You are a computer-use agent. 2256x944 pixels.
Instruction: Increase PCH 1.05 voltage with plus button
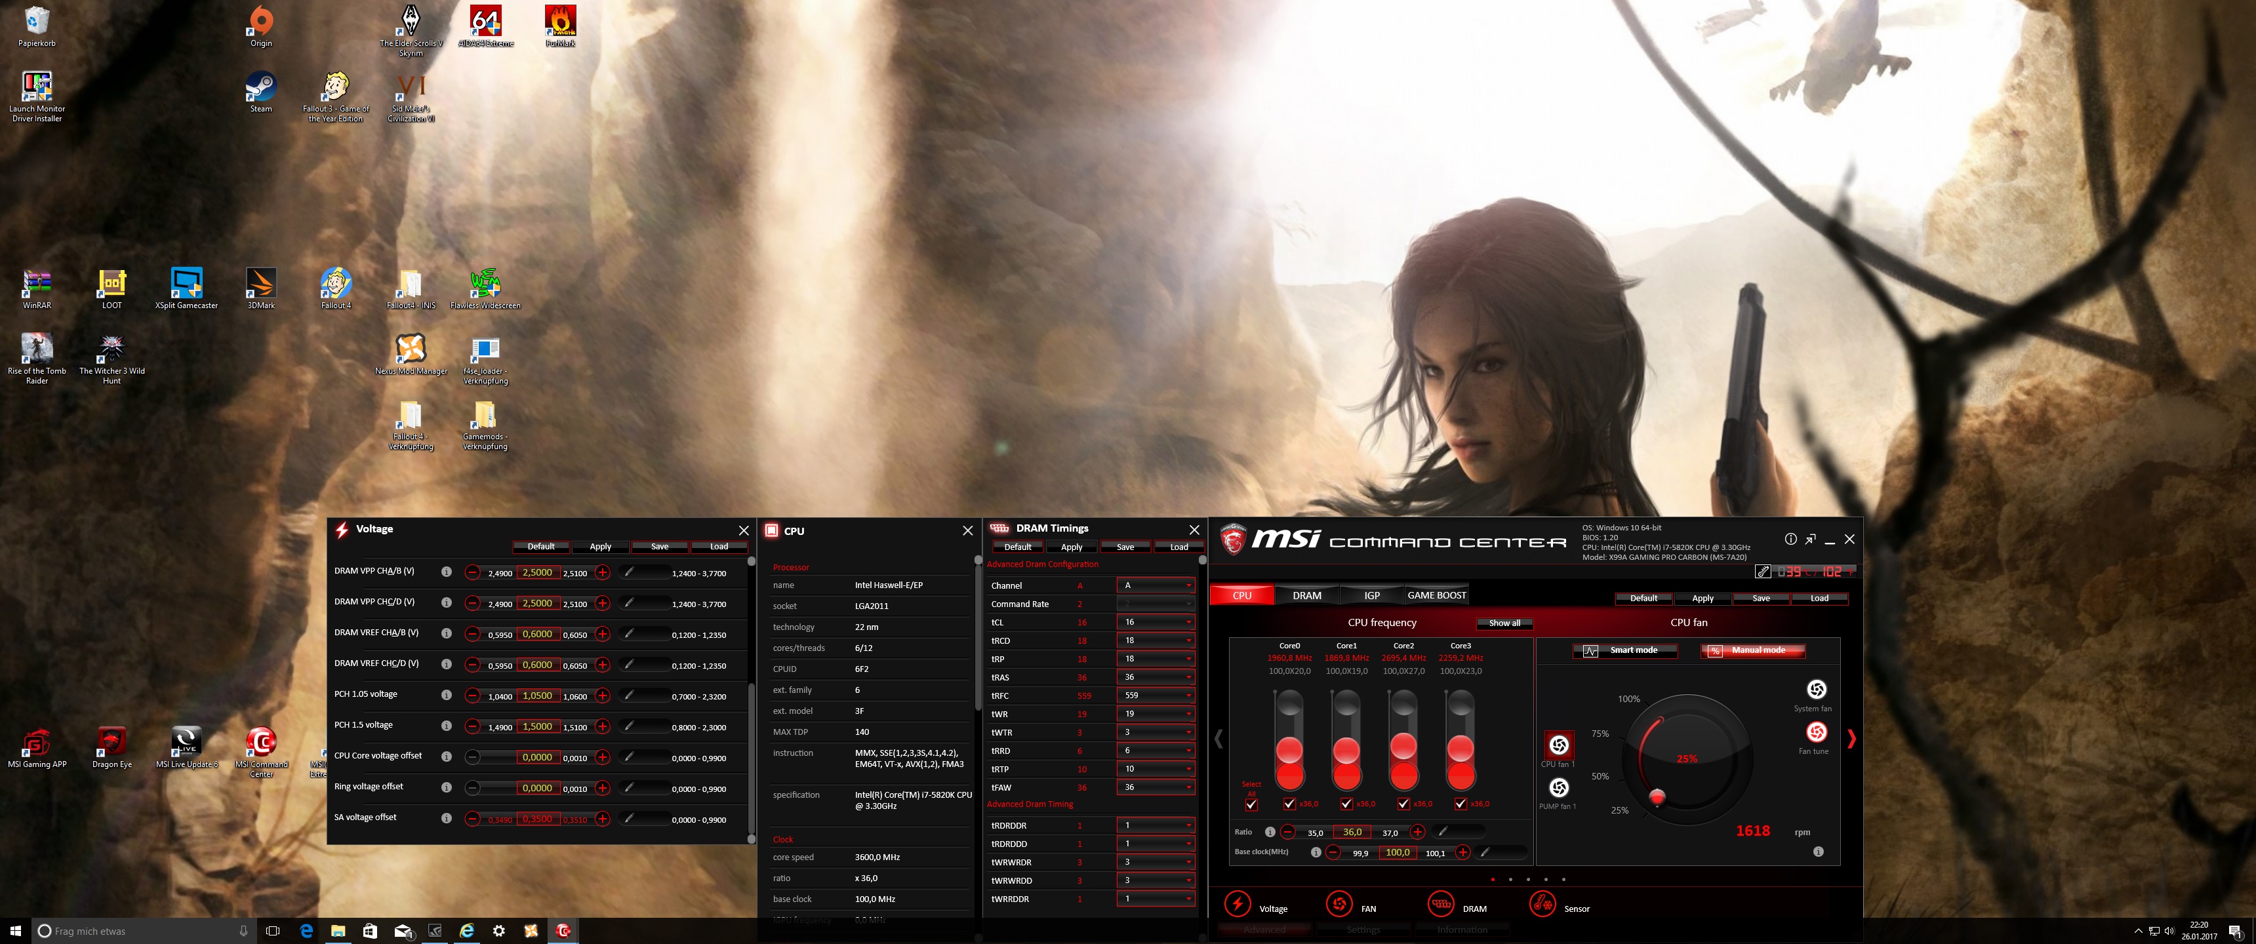point(603,696)
